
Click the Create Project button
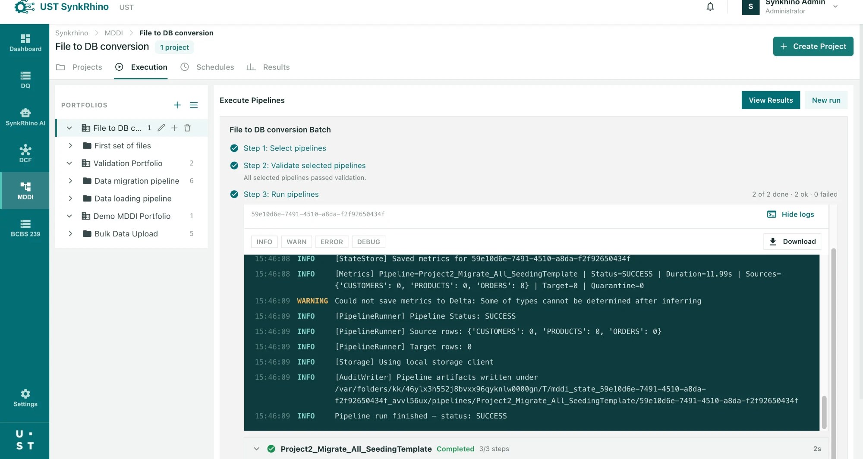[813, 46]
